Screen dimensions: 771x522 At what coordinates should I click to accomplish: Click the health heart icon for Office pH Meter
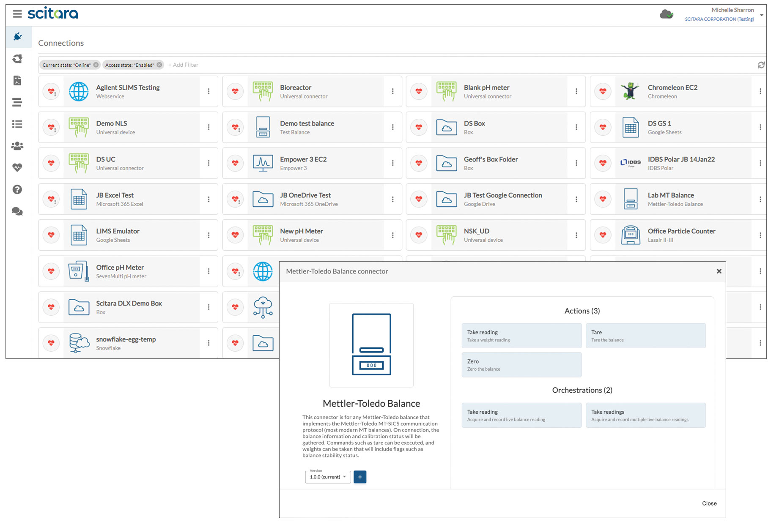click(x=51, y=271)
